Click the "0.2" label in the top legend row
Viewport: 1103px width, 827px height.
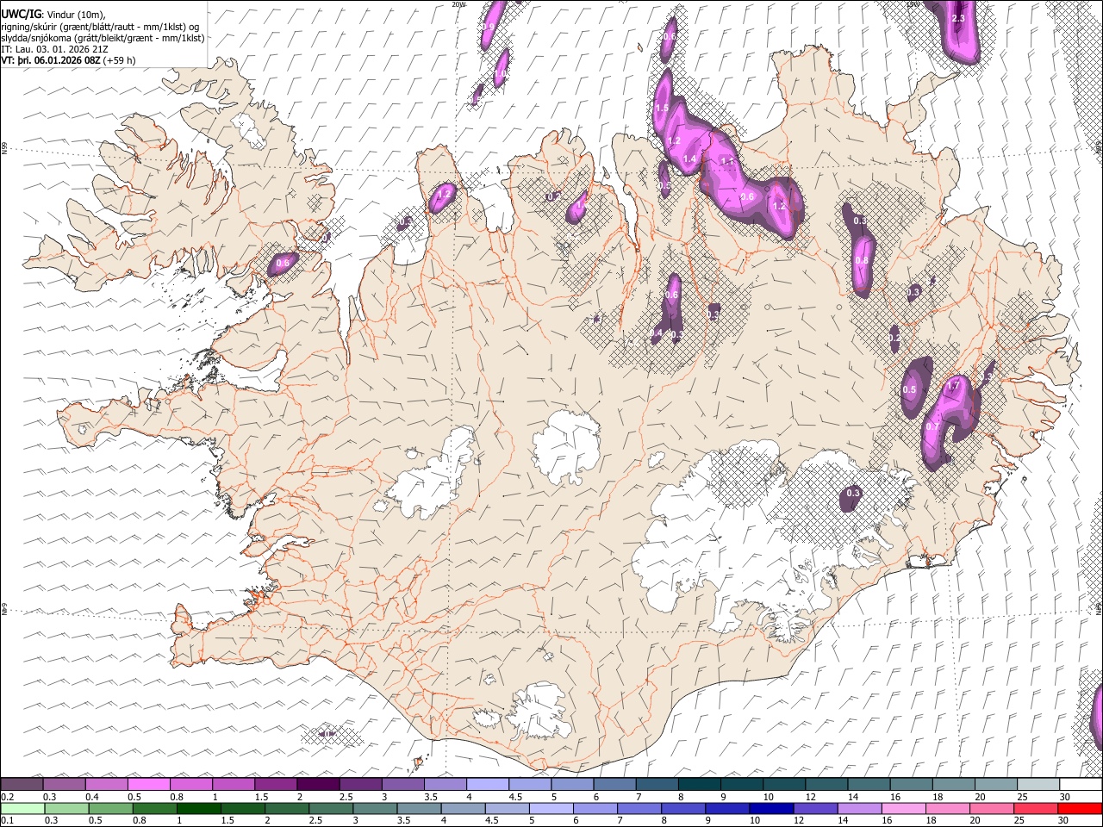6,797
